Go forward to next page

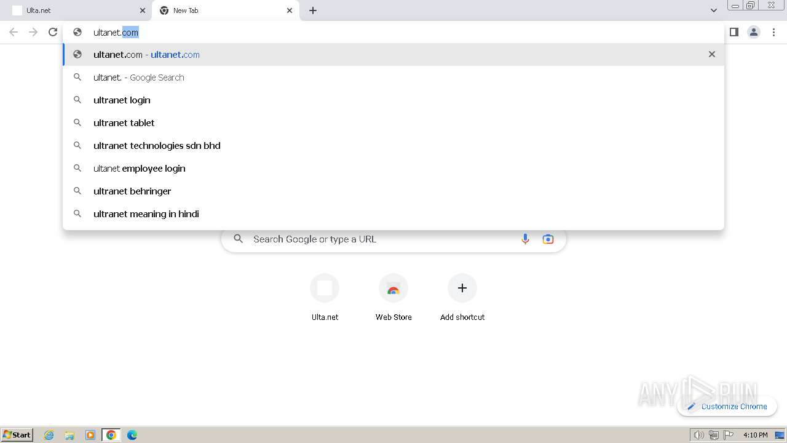(33, 32)
